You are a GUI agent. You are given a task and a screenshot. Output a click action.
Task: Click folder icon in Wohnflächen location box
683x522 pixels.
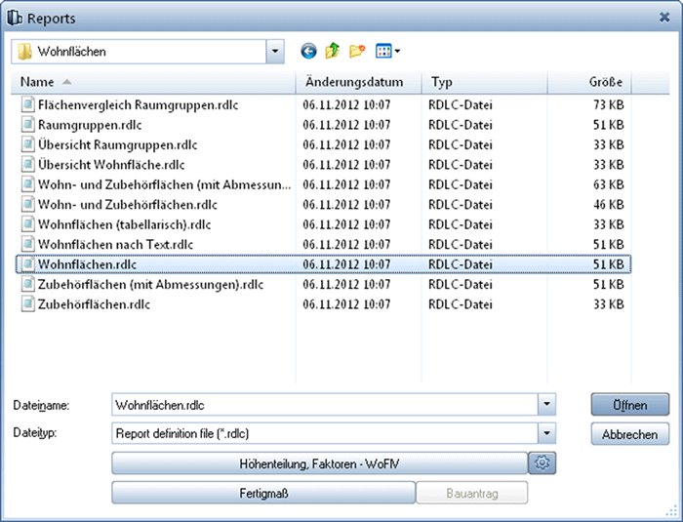point(24,52)
